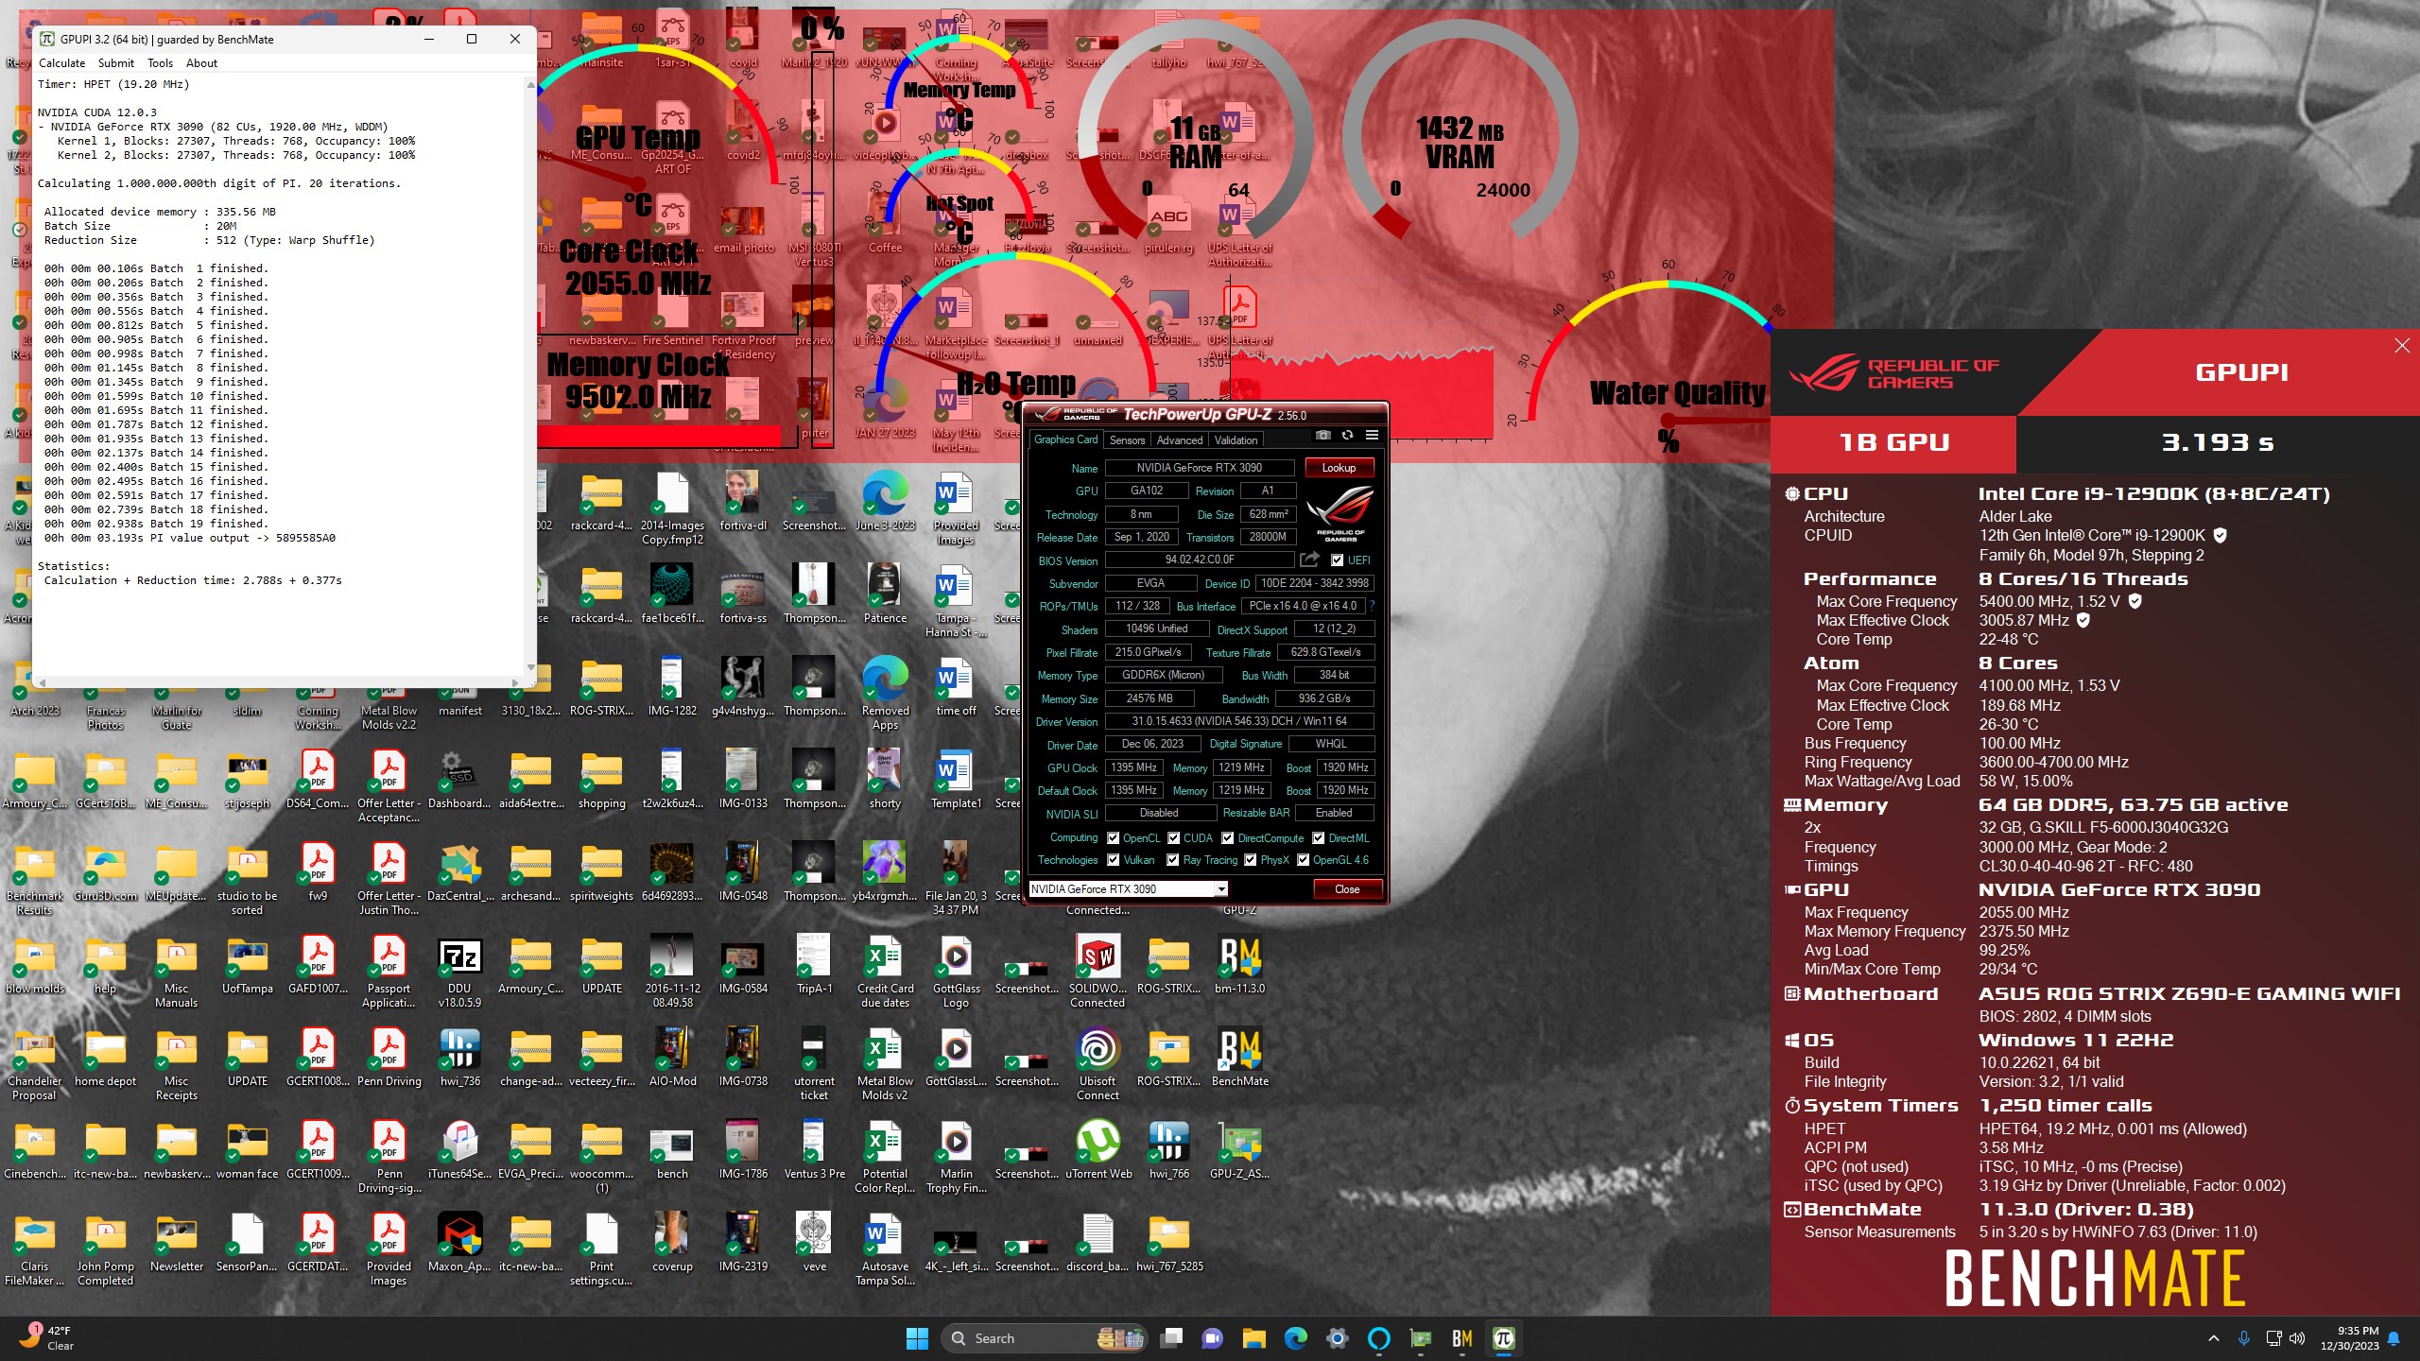Open the hwi_736 desktop icon
This screenshot has height=1361, width=2420.
pyautogui.click(x=459, y=1059)
